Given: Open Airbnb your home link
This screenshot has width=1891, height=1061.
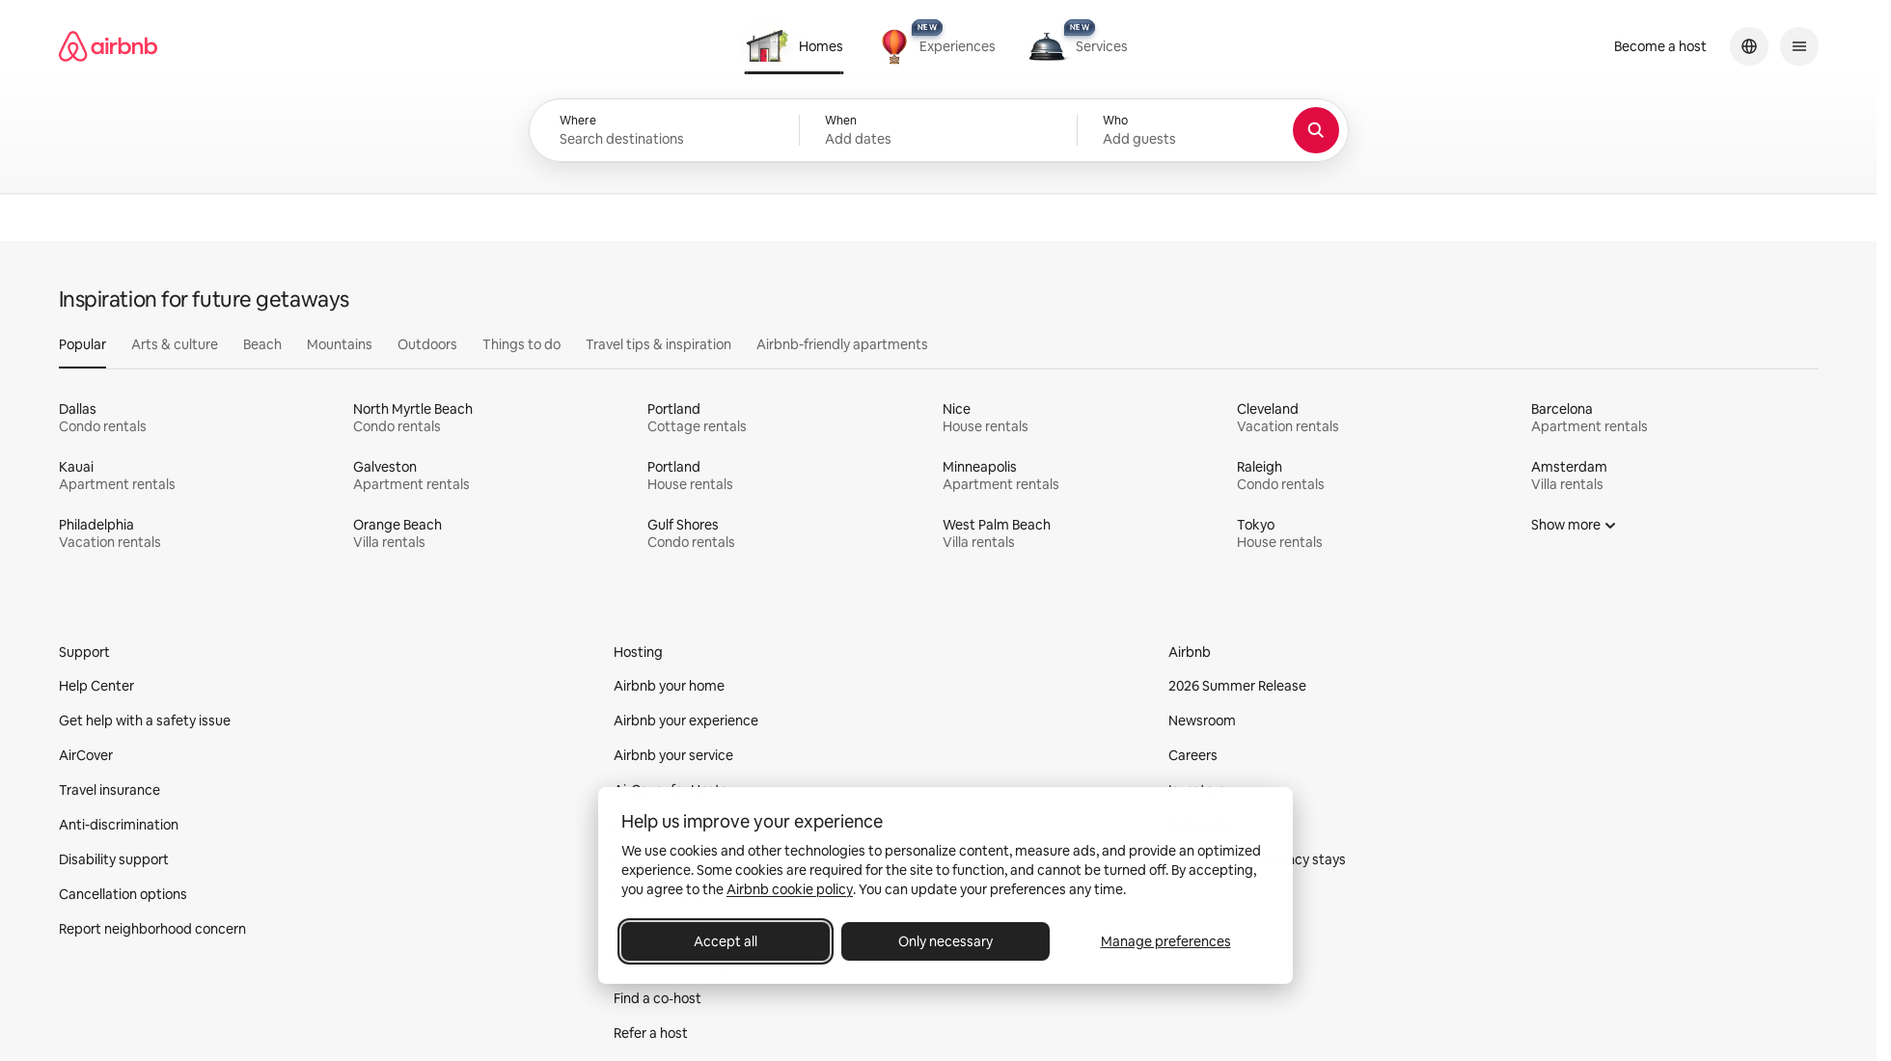Looking at the screenshot, I should (x=669, y=686).
